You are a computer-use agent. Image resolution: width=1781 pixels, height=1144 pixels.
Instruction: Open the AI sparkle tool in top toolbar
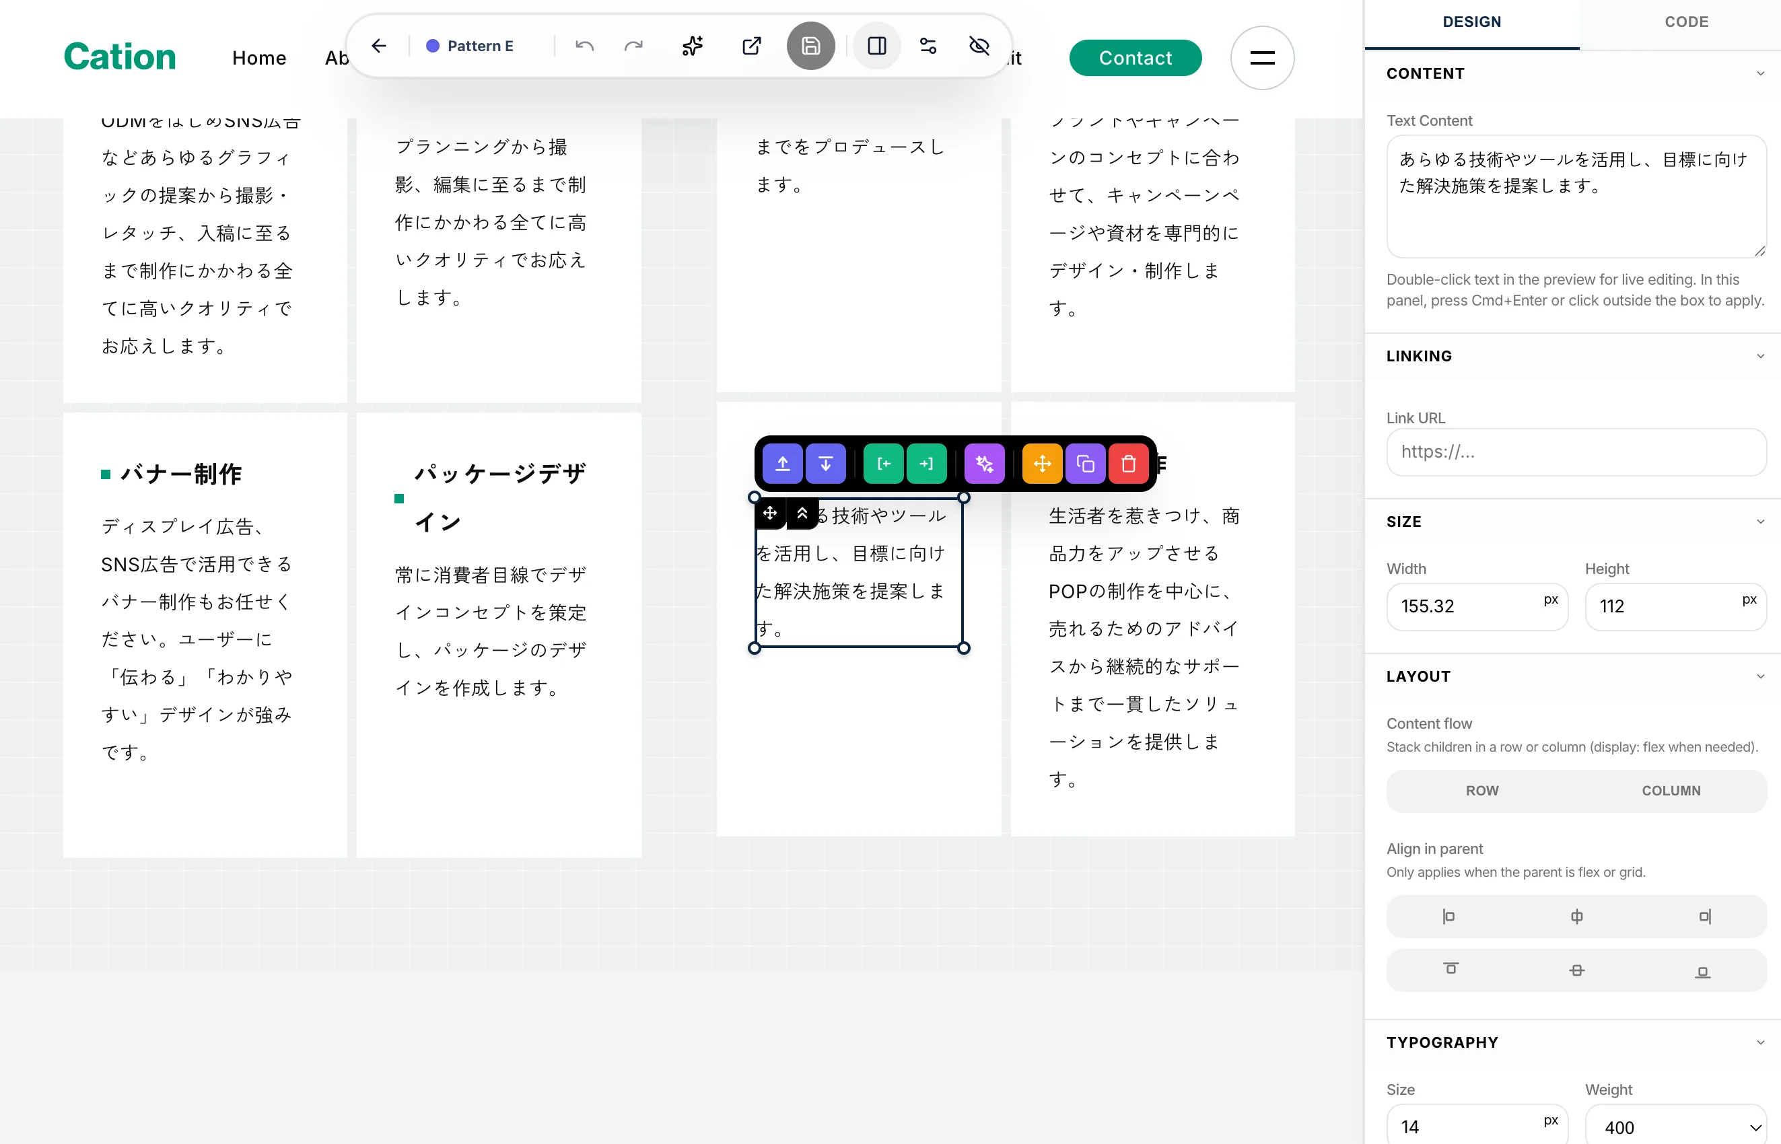click(693, 46)
